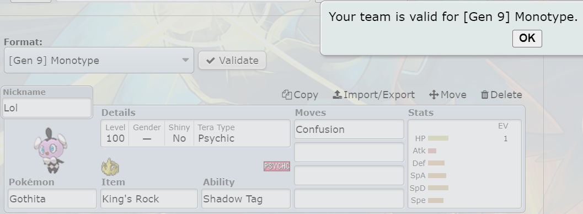Open the [Gen 9] Monotype format dropdown
The height and width of the screenshot is (214, 583).
[x=99, y=60]
